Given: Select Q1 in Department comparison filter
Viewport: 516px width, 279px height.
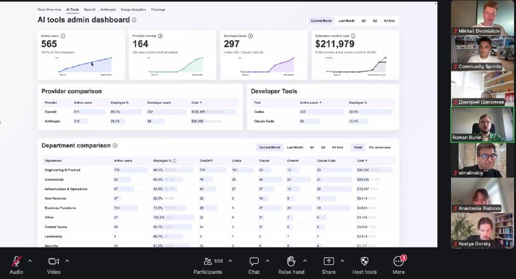Looking at the screenshot, I should pyautogui.click(x=312, y=147).
